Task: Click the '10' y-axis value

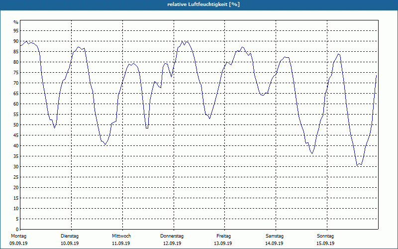Action: (x=16, y=209)
